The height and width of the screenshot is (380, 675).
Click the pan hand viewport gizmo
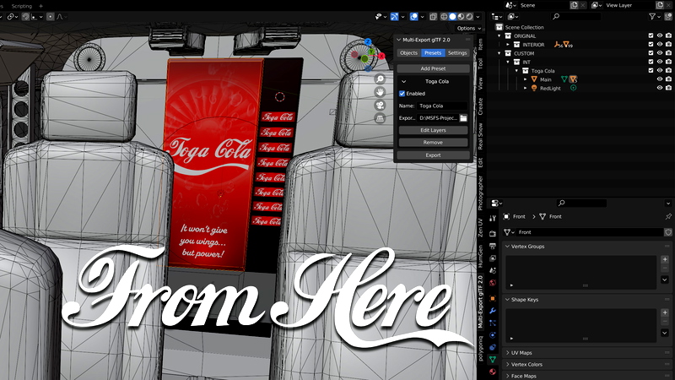[x=381, y=92]
